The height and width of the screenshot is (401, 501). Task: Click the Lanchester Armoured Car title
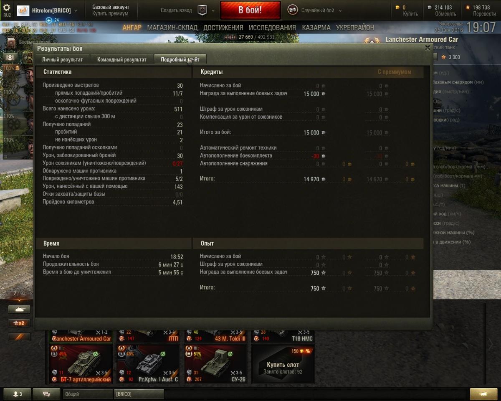(x=422, y=40)
